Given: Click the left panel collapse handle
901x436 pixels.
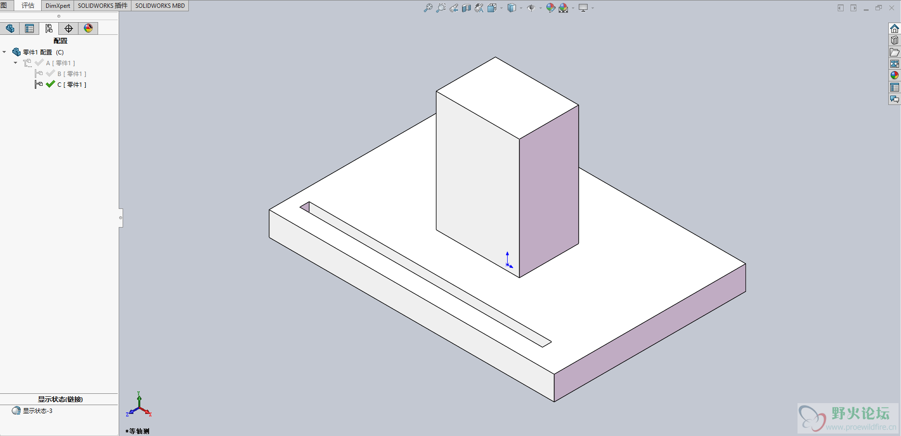Looking at the screenshot, I should [x=121, y=218].
